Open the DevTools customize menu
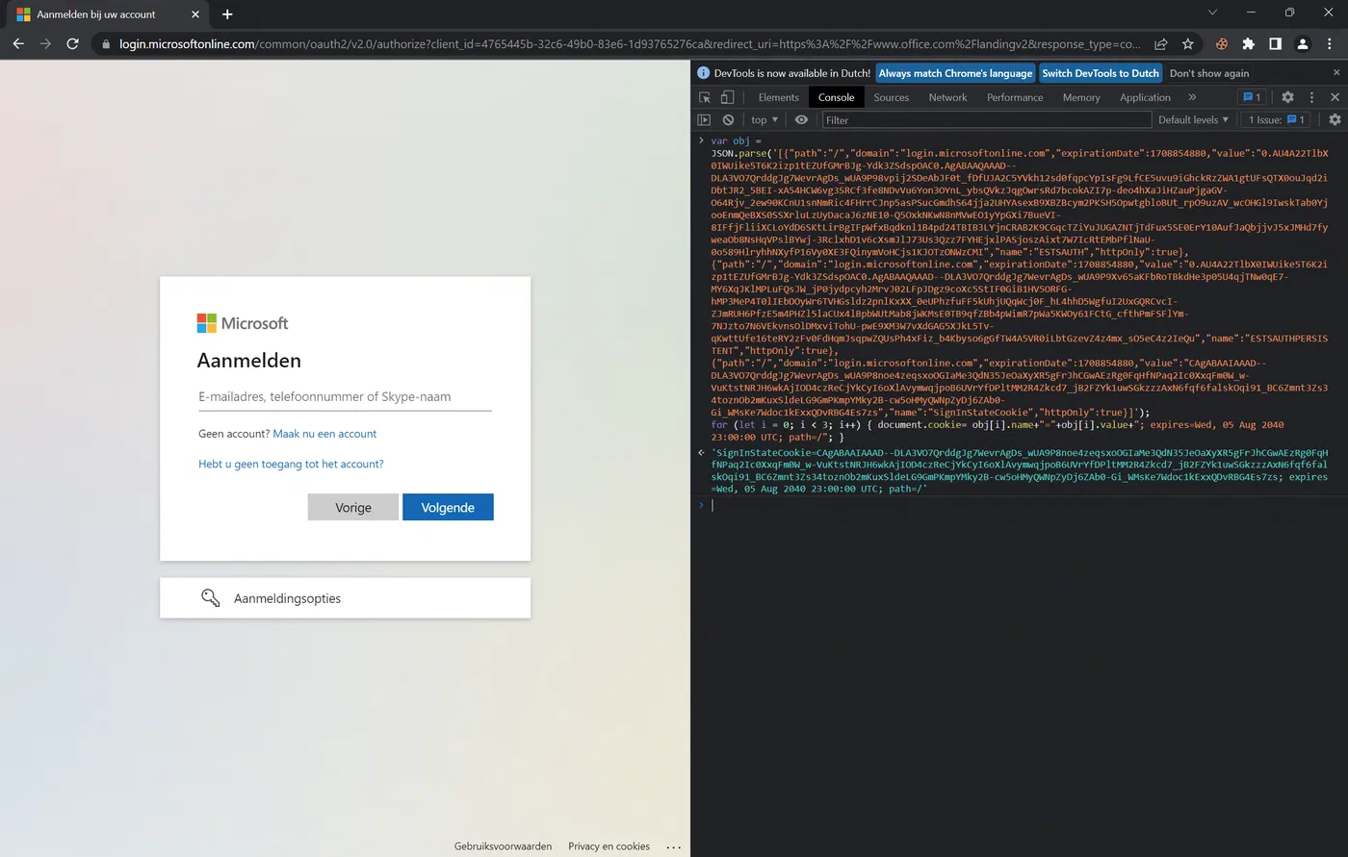The height and width of the screenshot is (857, 1348). point(1311,97)
